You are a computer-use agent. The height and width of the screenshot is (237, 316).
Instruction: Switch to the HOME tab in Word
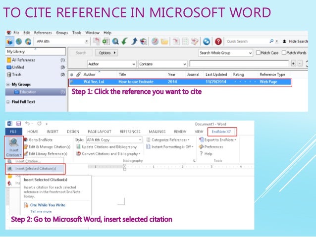pos(33,132)
